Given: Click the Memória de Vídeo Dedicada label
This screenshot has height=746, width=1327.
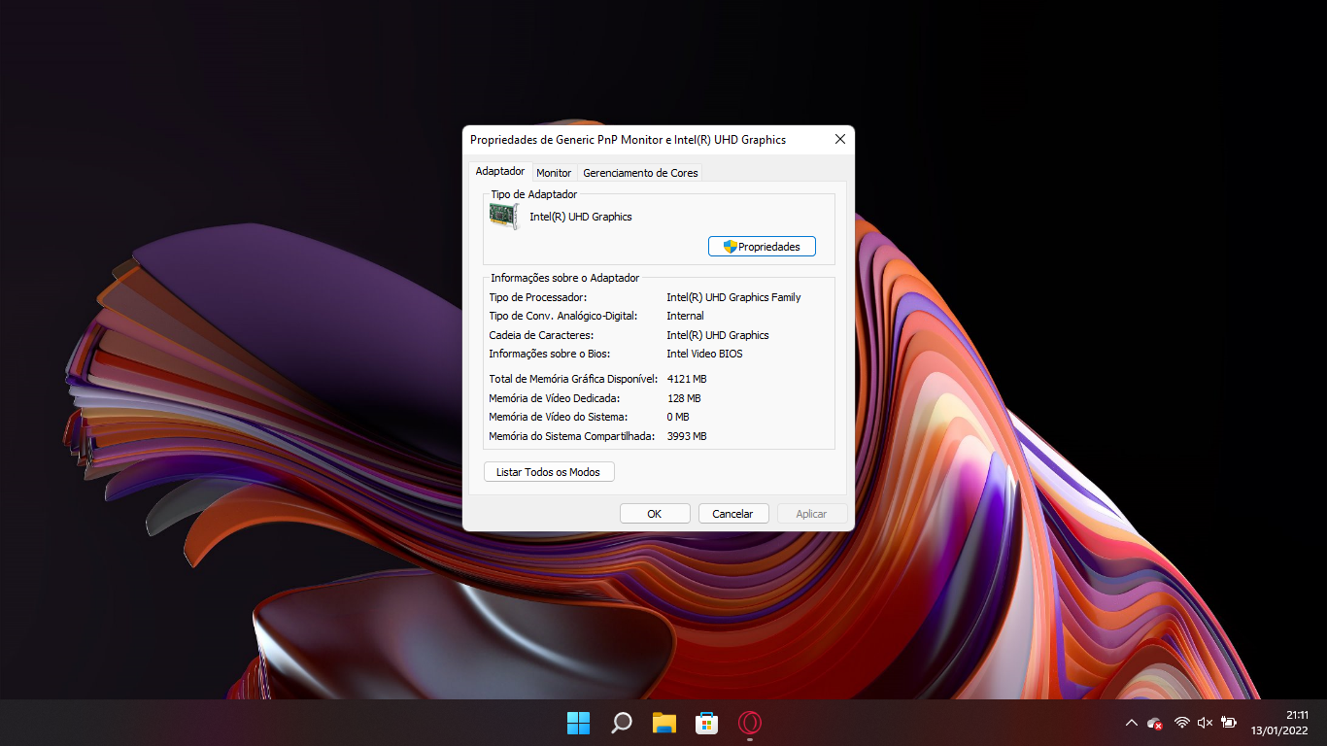Looking at the screenshot, I should tap(554, 398).
